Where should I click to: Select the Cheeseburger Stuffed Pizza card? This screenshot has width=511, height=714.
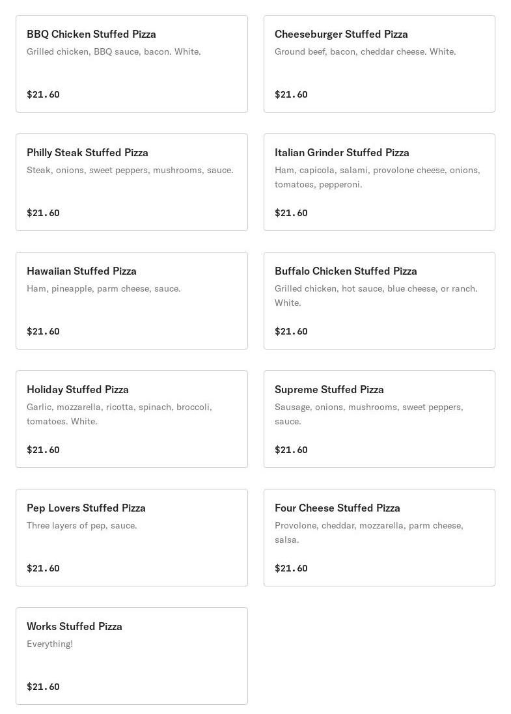(379, 64)
